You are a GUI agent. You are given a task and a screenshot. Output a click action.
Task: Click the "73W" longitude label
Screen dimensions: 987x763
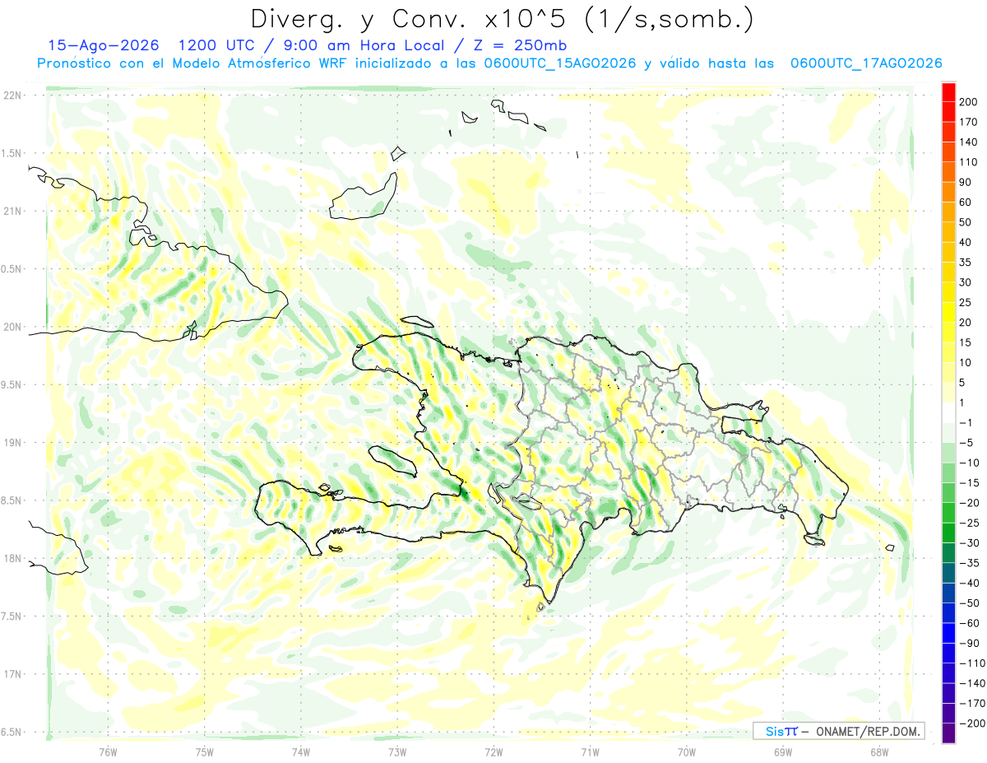397,752
